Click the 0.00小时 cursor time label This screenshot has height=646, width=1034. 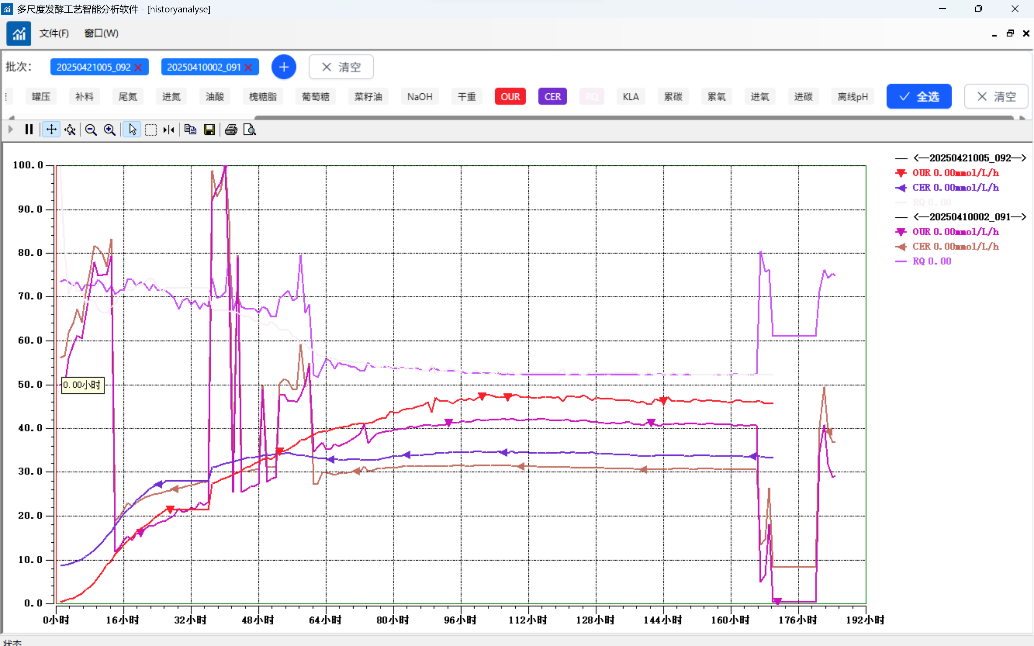pyautogui.click(x=82, y=385)
